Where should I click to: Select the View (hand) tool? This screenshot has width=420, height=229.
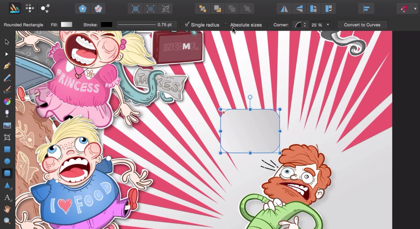click(x=7, y=209)
